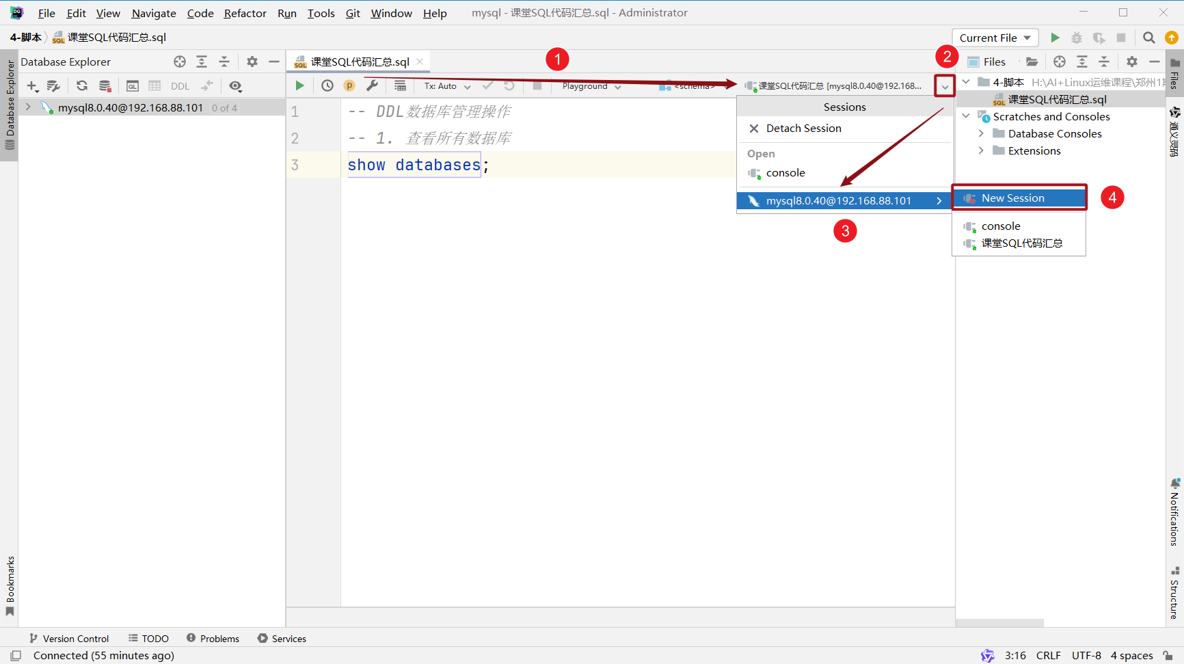The width and height of the screenshot is (1184, 664).
Task: Hide the Database Explorer panel with minus icon
Action: [274, 62]
